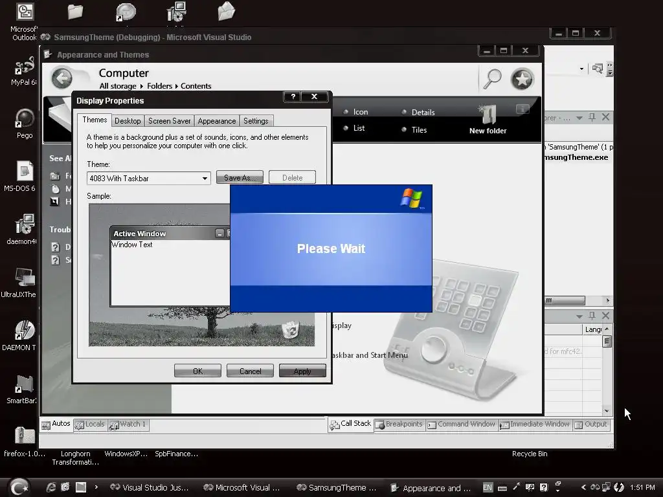Open the Recycle Bin desktop icon
The width and height of the screenshot is (663, 497).
pos(530,454)
